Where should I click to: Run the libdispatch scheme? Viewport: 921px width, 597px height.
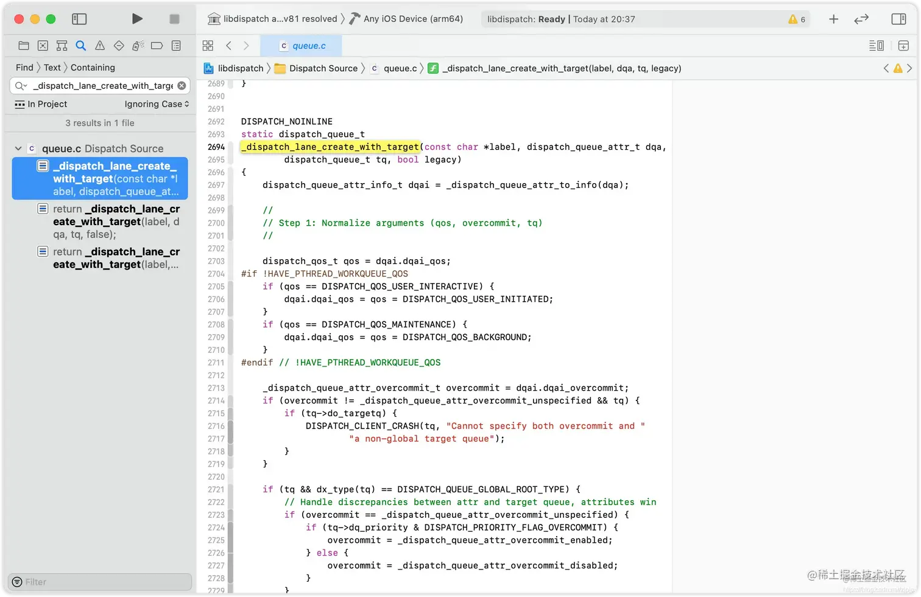[137, 19]
